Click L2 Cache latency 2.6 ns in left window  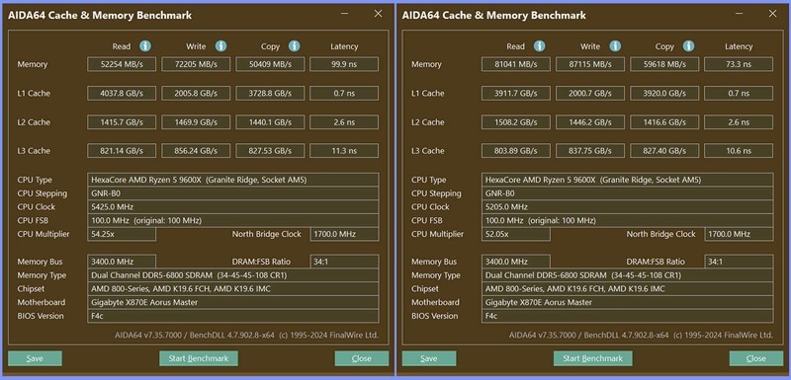pos(344,122)
